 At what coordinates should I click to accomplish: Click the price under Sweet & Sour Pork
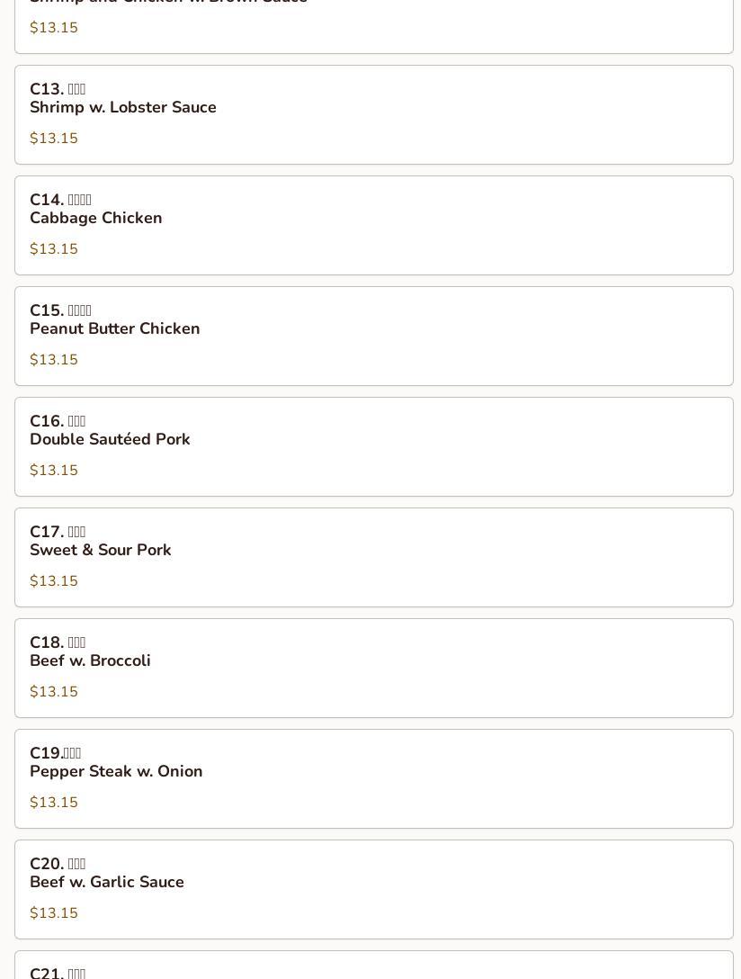54,580
